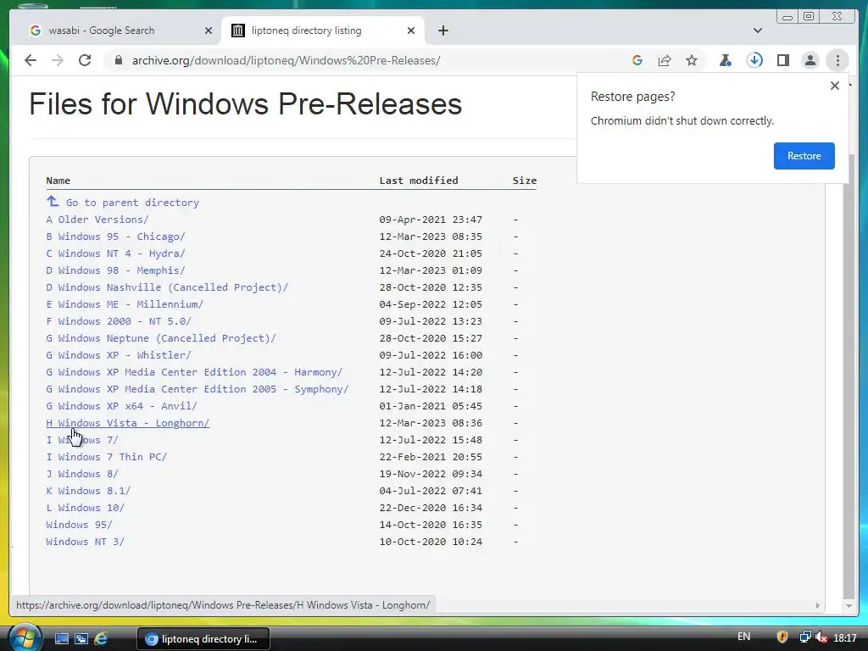Click the EN language indicator
The width and height of the screenshot is (868, 651).
743,637
